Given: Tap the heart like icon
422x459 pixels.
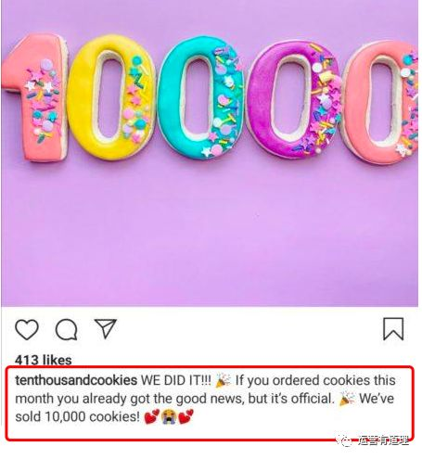Looking at the screenshot, I should click(x=27, y=329).
